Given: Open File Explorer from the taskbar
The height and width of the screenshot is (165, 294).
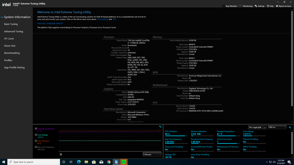Looking at the screenshot, I should (x=86, y=162).
